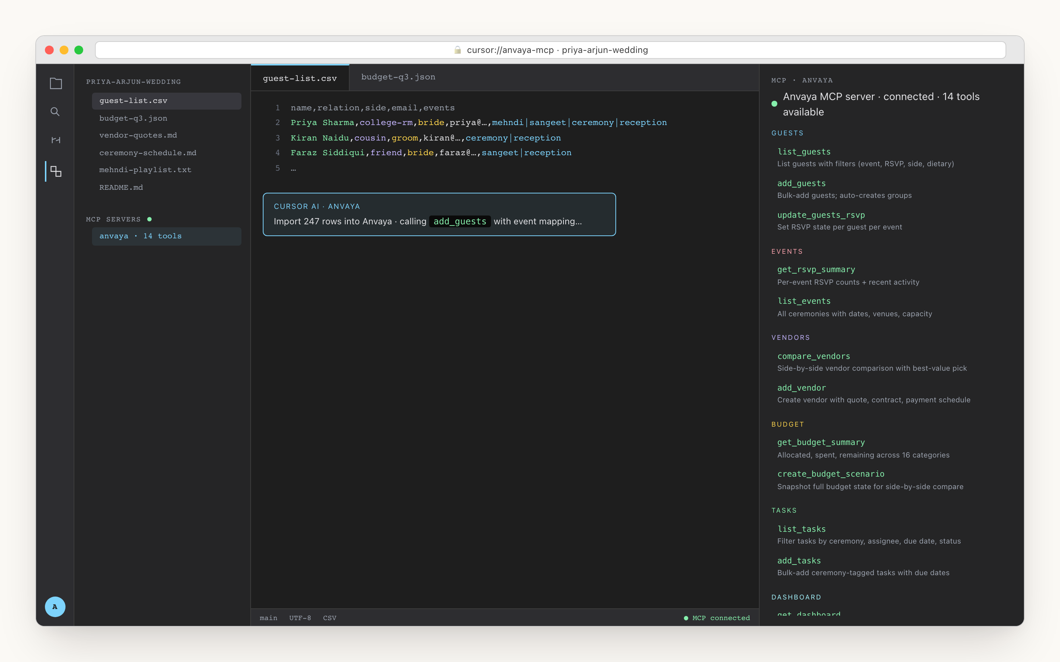Open the MCP extensions icon in sidebar
Viewport: 1060px width, 662px height.
56,171
